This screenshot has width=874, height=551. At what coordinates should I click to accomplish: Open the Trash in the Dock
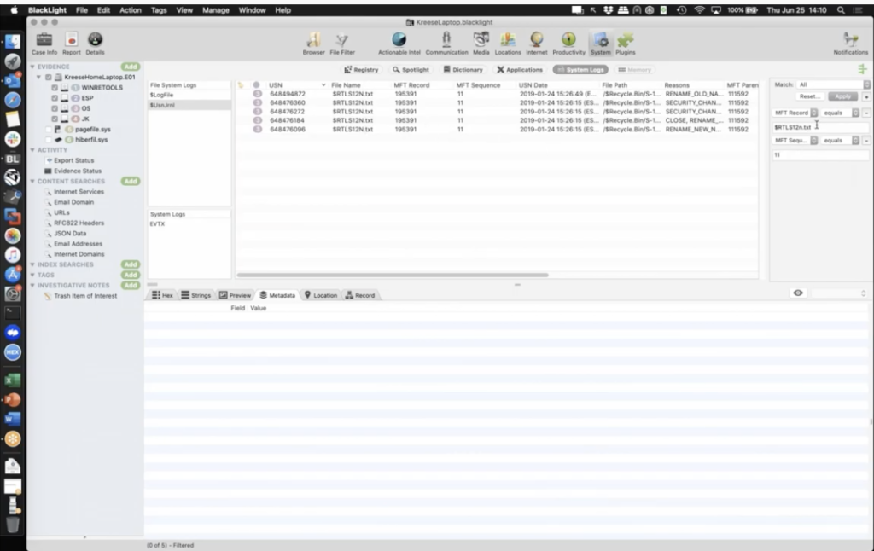click(12, 524)
